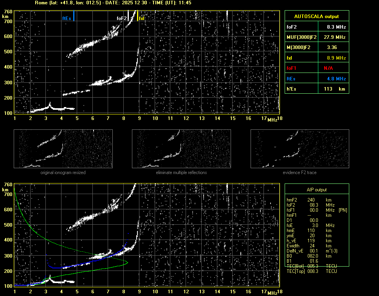Click the TEC[Bot] 005.3 TECU entry
Image resolution: width=379 pixels, height=296 pixels.
311,266
